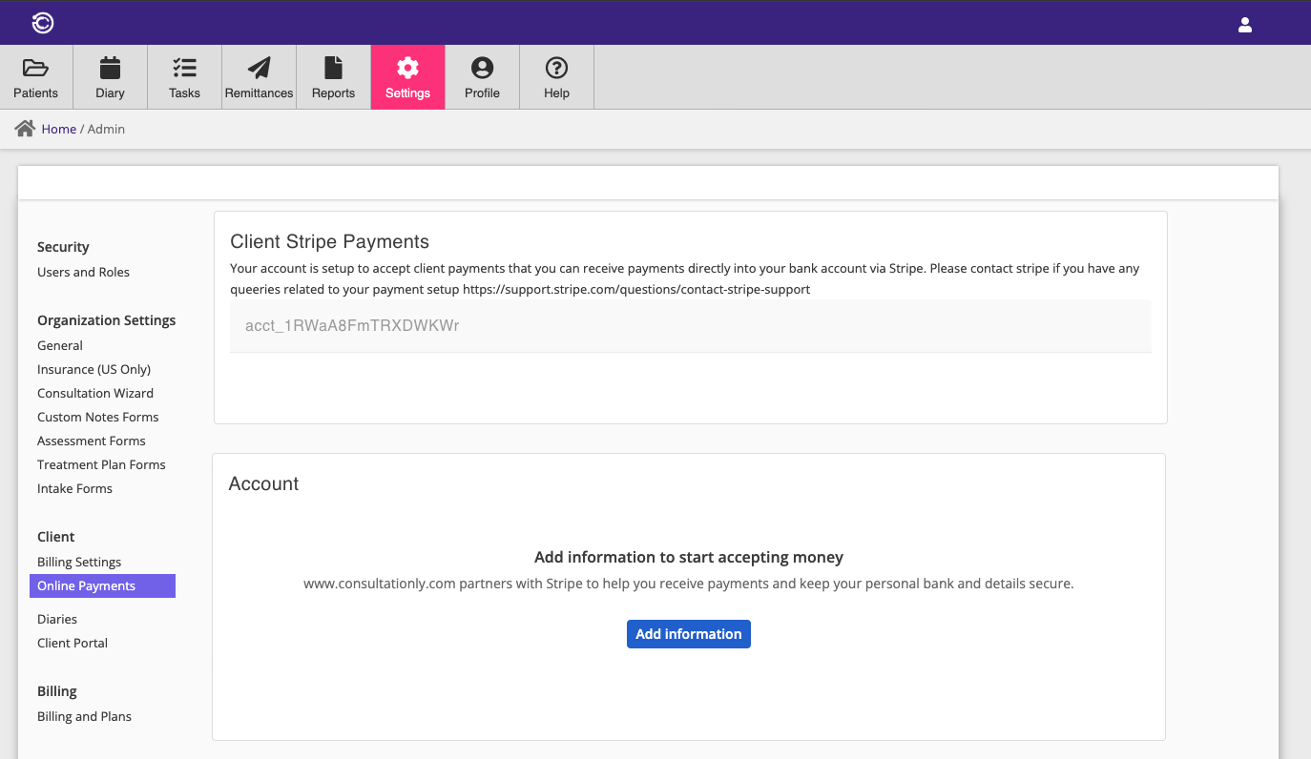Click the app logo in the top bar

coord(42,22)
